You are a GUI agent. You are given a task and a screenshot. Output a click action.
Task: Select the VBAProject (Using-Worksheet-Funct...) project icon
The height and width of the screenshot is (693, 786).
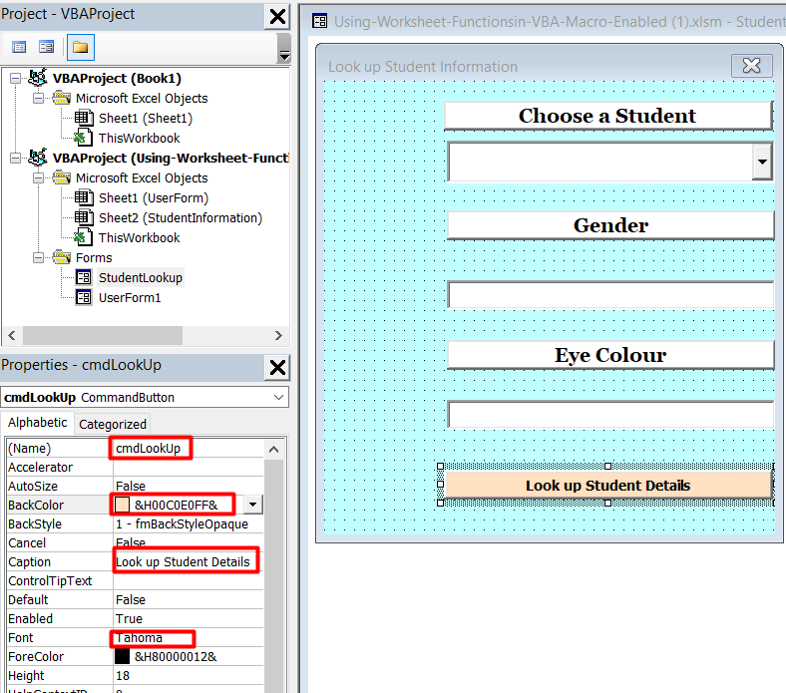click(38, 158)
